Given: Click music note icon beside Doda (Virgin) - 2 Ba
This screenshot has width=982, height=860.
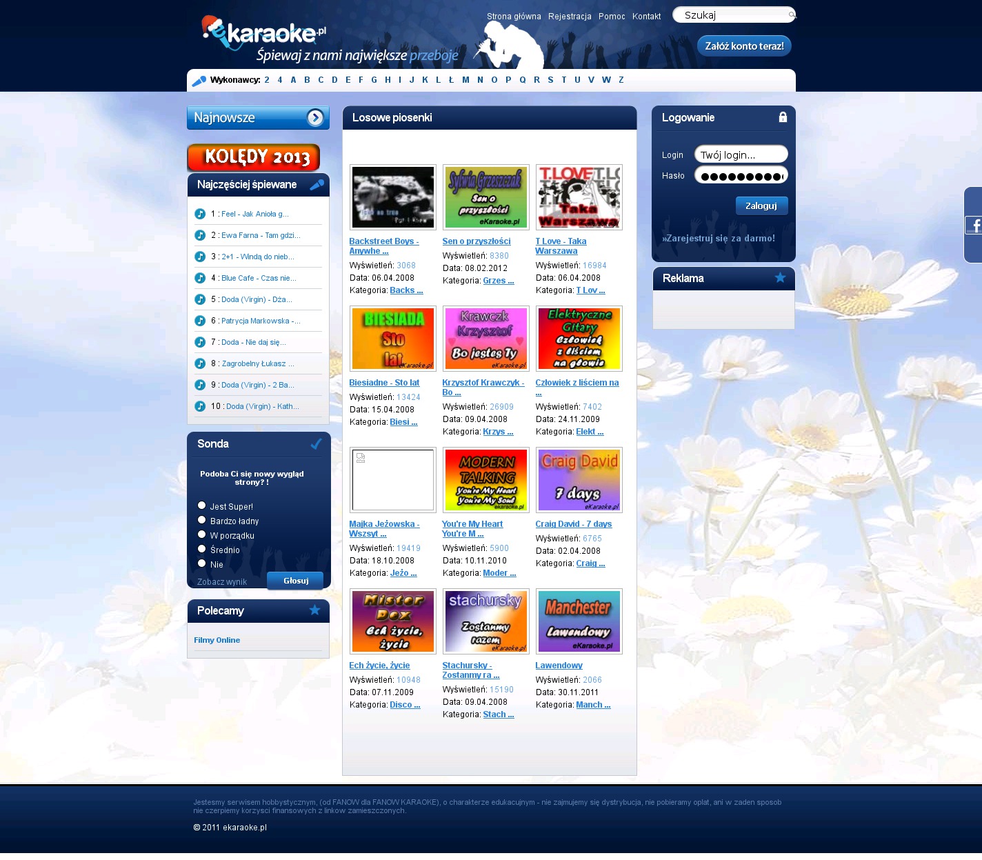Looking at the screenshot, I should pos(200,385).
